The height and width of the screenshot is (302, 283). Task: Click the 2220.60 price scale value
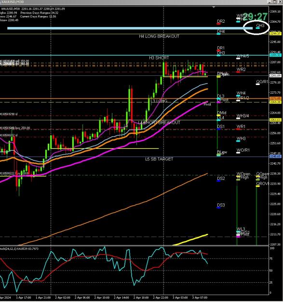pos(275,214)
